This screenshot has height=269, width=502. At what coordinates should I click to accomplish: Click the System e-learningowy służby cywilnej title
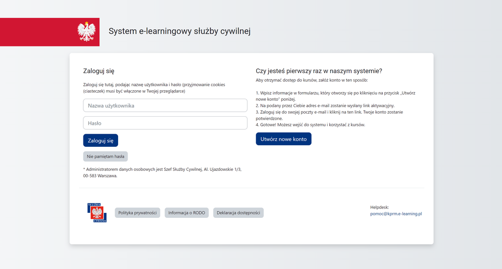tap(179, 32)
